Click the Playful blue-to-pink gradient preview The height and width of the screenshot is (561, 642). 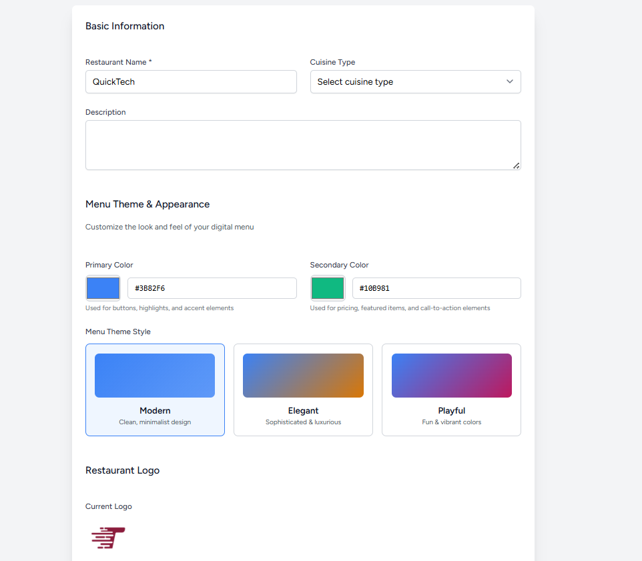pyautogui.click(x=451, y=376)
